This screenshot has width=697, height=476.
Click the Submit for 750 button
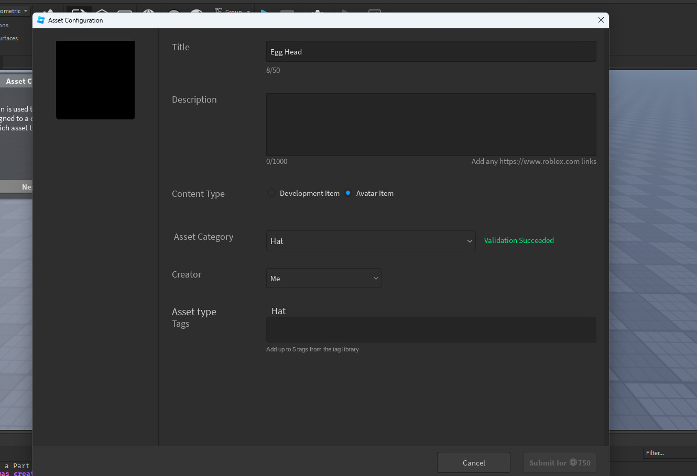click(559, 462)
